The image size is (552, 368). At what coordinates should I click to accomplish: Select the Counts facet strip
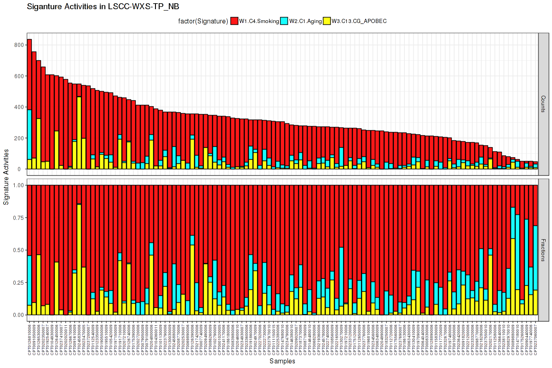[543, 104]
